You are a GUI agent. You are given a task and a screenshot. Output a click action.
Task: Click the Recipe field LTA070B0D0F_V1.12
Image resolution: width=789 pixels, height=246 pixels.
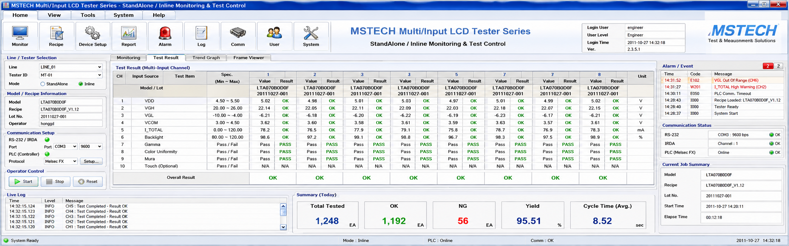71,109
